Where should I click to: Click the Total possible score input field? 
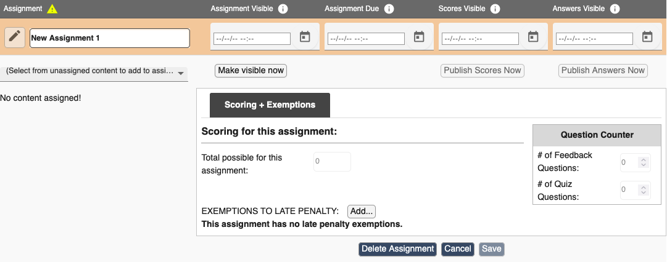(332, 162)
